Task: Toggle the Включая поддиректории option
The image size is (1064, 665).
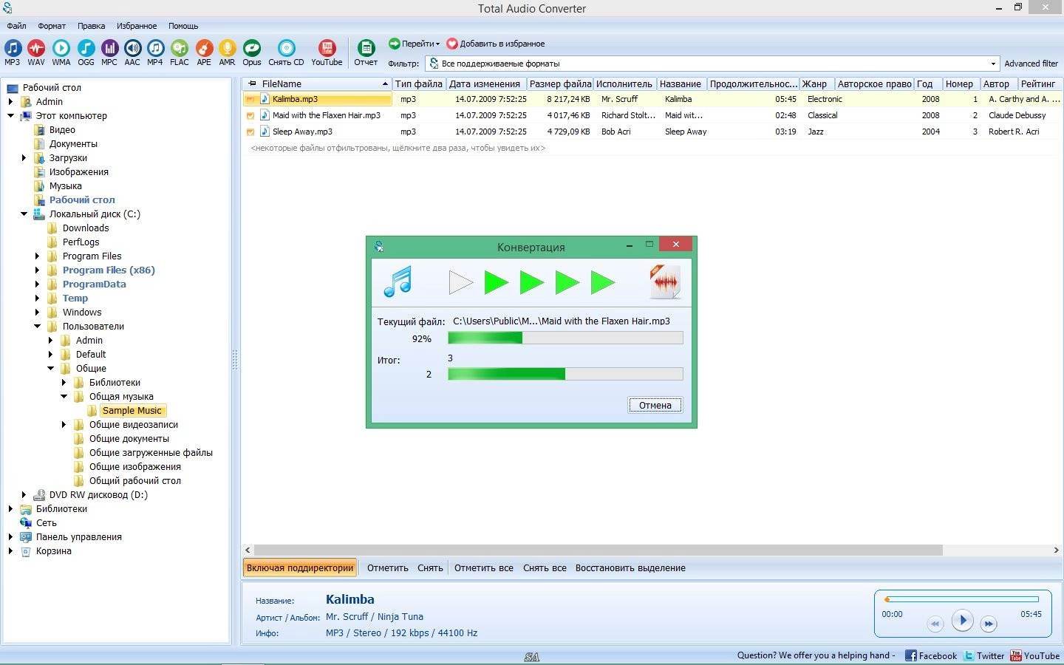Action: tap(300, 567)
